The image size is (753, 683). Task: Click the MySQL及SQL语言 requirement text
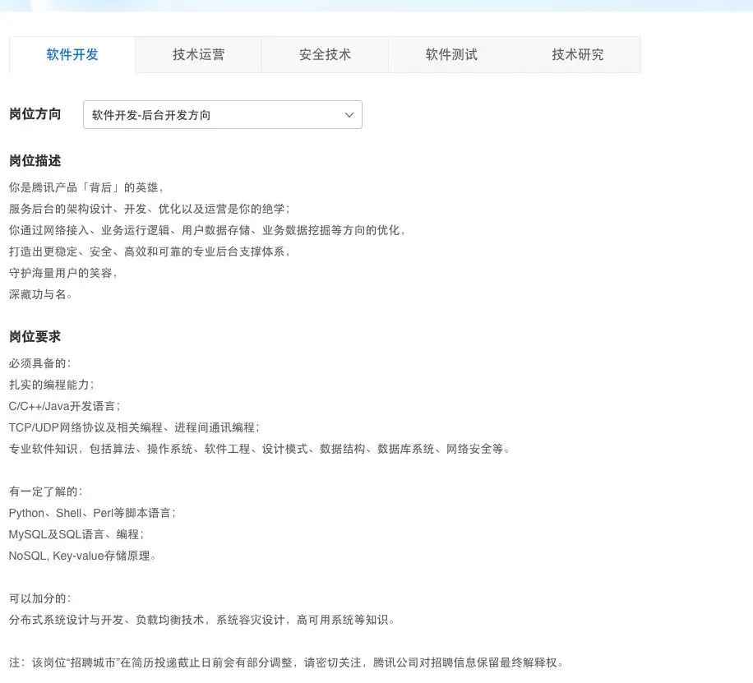coord(77,534)
